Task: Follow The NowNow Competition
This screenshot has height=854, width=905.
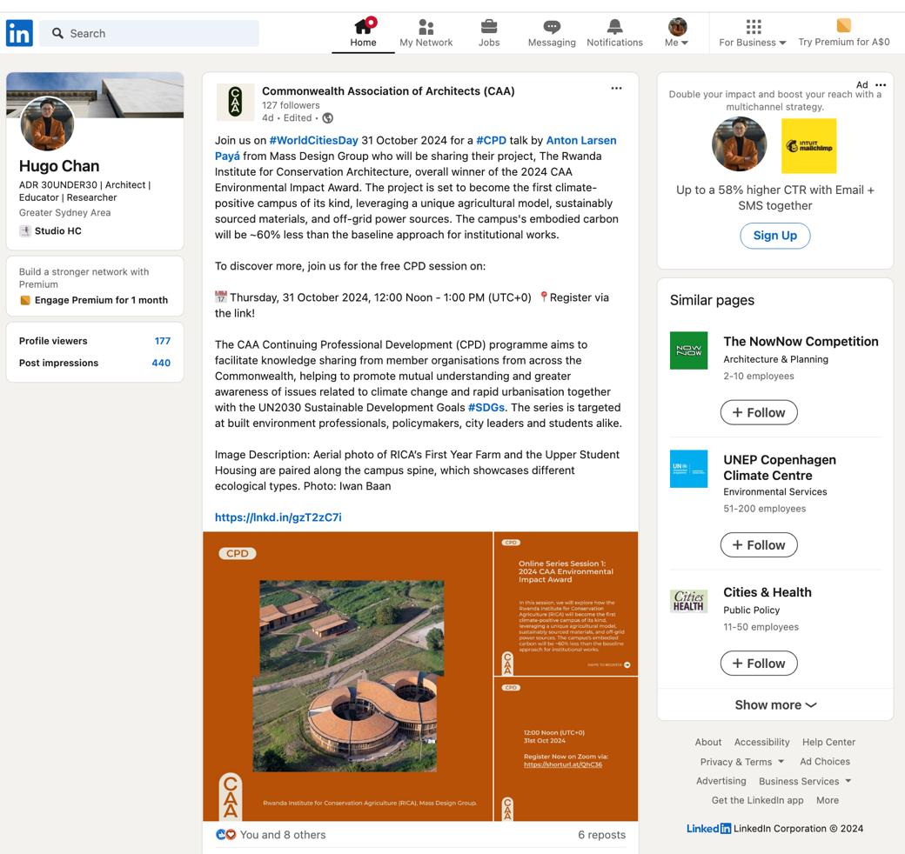Action: (759, 412)
